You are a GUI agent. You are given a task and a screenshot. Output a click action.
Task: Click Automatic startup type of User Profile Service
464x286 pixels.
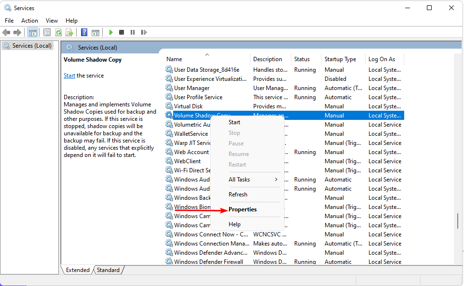point(338,97)
